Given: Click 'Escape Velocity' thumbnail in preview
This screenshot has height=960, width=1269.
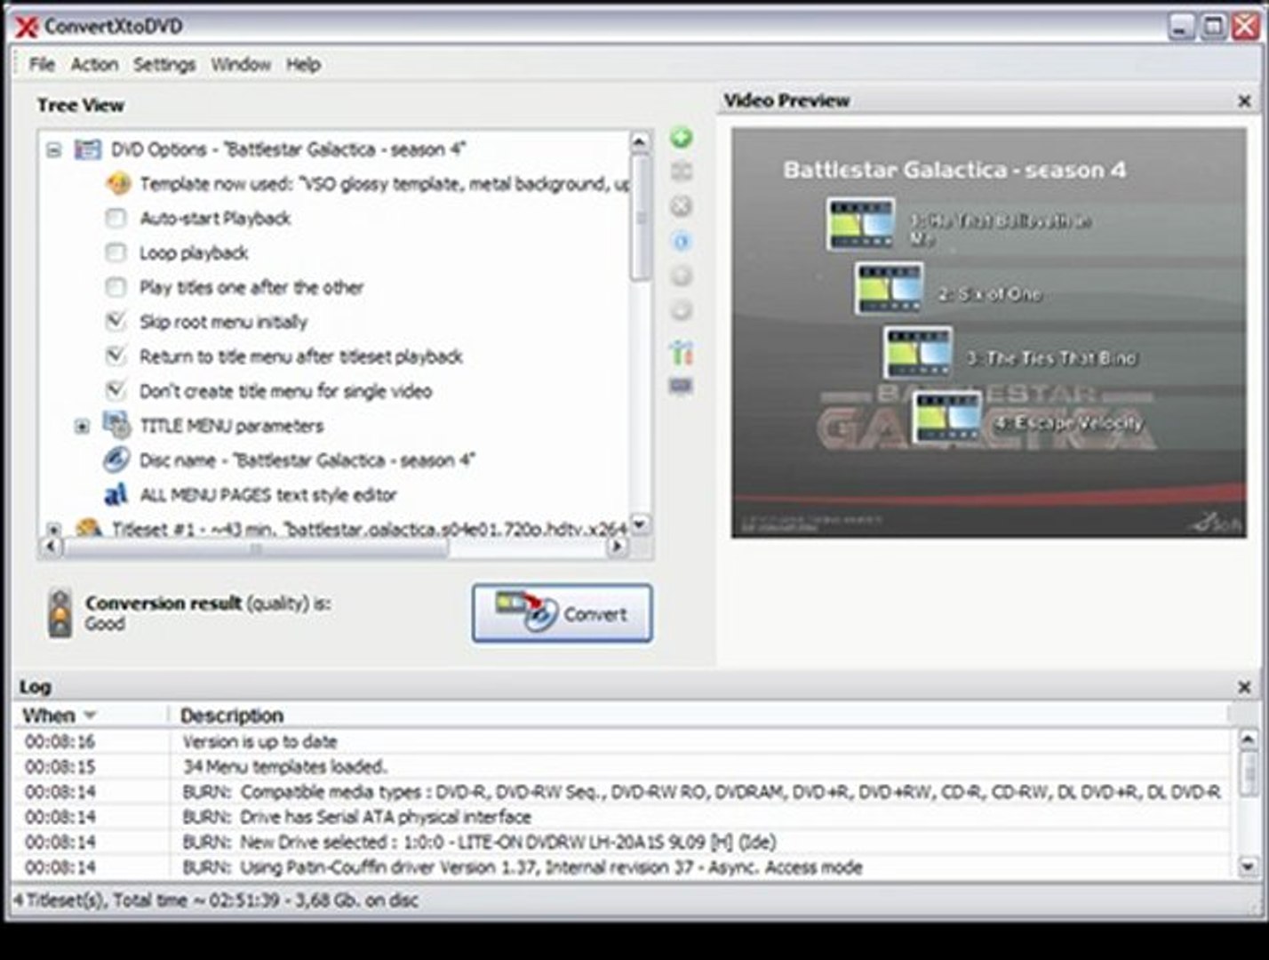Looking at the screenshot, I should (x=947, y=417).
